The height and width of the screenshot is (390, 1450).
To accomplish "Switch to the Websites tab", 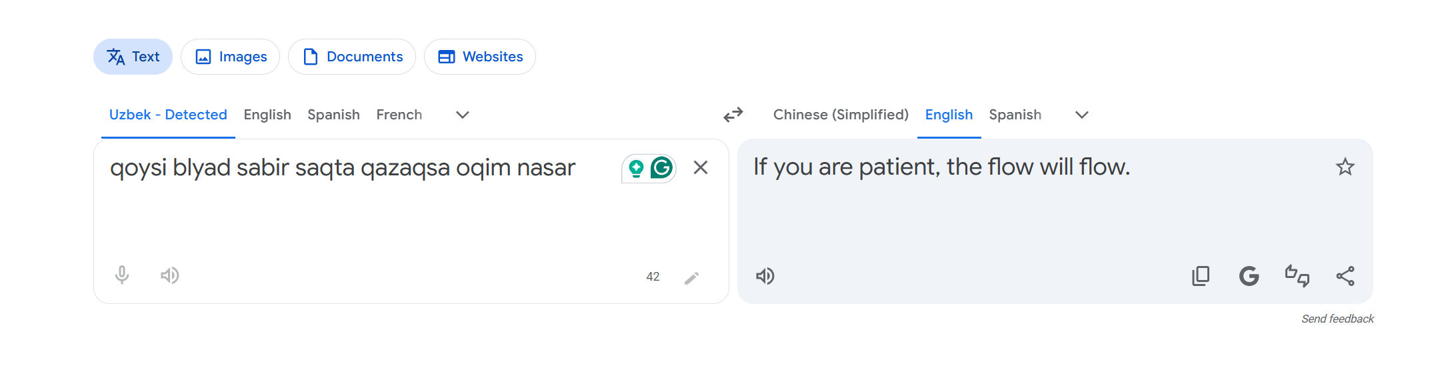I will pyautogui.click(x=480, y=57).
